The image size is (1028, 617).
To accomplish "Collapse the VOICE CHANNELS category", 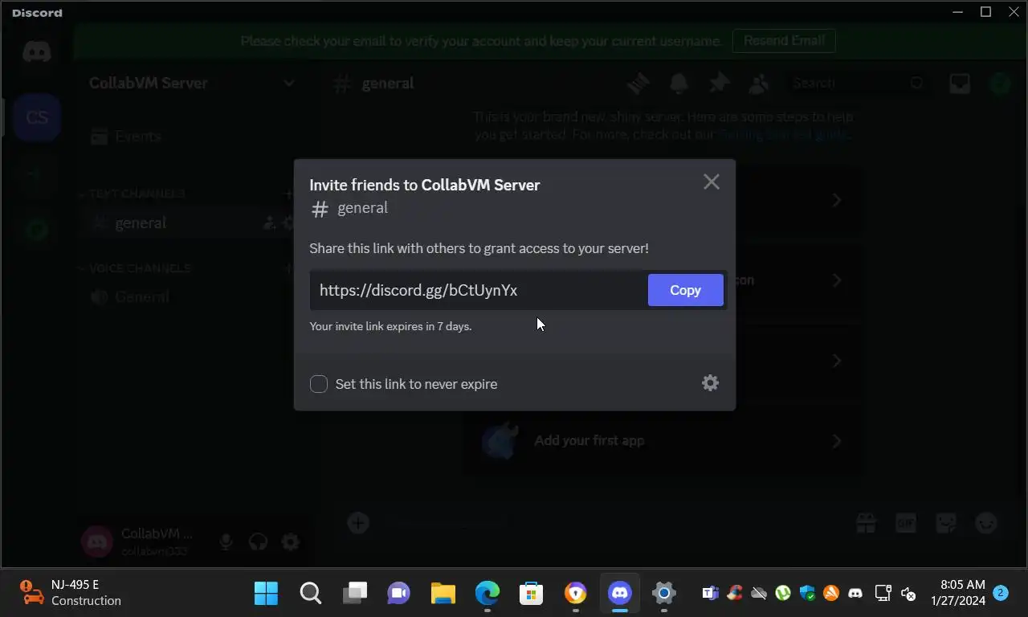I will (x=139, y=268).
